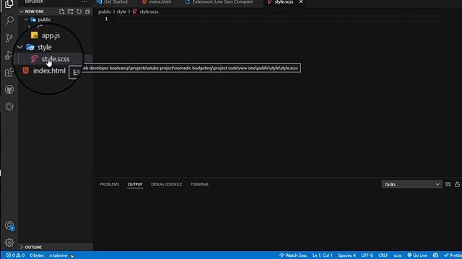Switch to the TERMINAL panel tab

pos(200,184)
